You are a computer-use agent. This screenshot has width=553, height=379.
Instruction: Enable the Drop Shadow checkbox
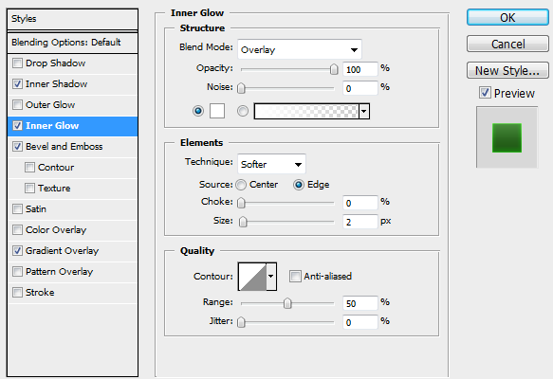click(x=17, y=63)
